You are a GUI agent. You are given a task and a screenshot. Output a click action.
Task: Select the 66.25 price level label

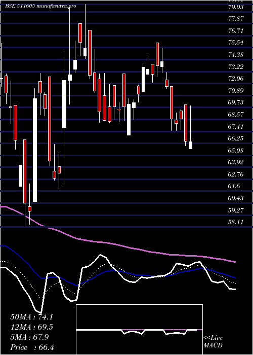point(236,138)
